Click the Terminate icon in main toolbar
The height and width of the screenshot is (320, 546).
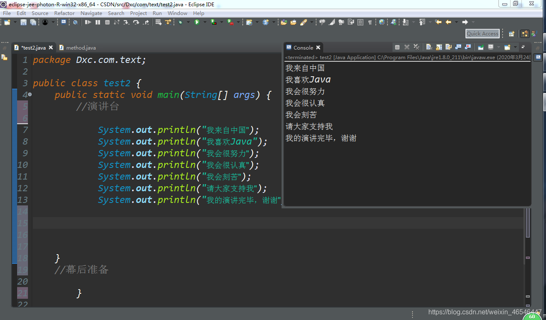point(107,22)
